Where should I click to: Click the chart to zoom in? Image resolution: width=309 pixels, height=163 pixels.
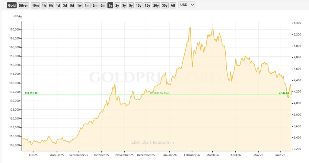(152, 142)
